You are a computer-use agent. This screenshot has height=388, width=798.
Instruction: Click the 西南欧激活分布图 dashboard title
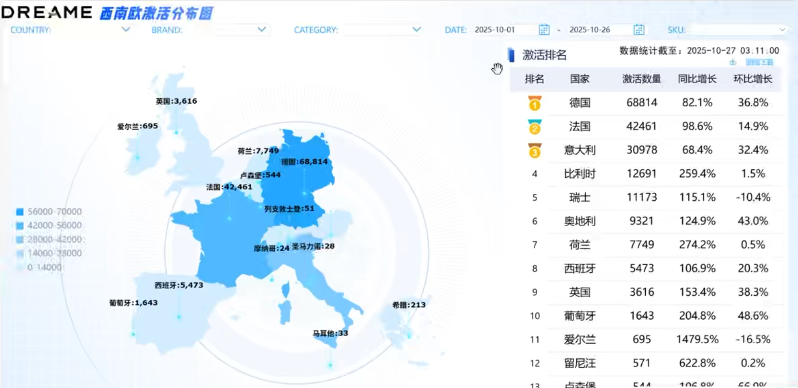click(156, 13)
